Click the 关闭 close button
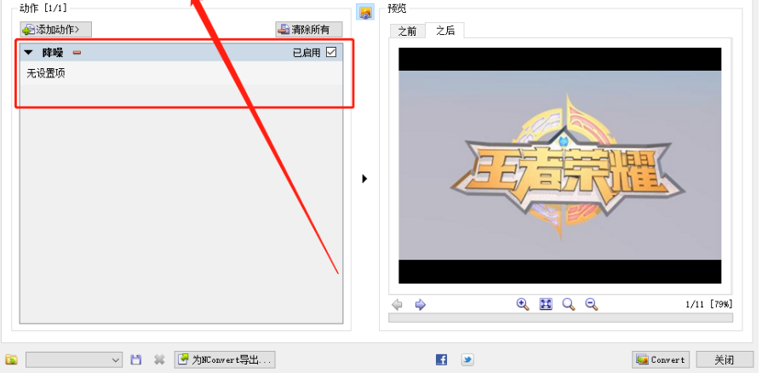The width and height of the screenshot is (762, 373). coord(724,360)
